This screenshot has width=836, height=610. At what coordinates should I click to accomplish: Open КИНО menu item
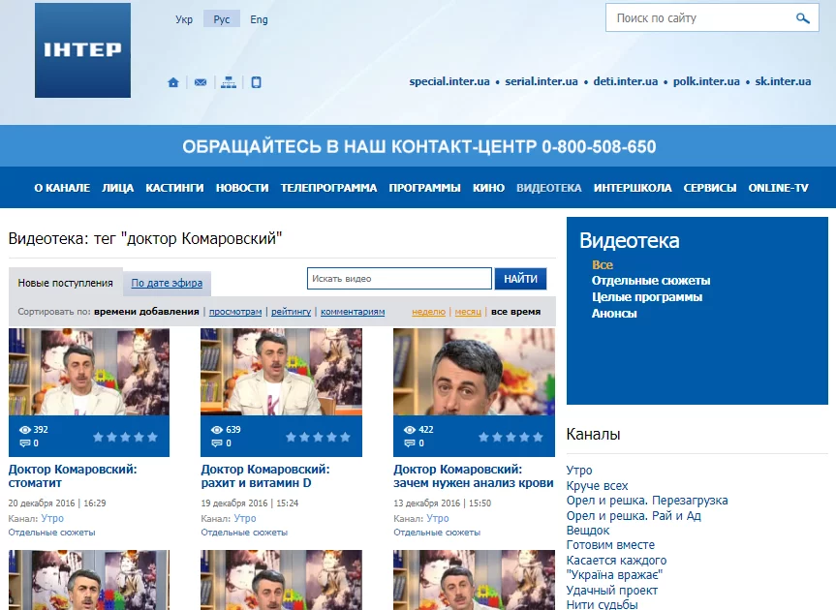(x=488, y=188)
